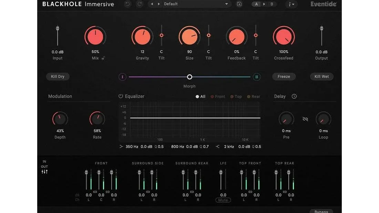Image resolution: width=379 pixels, height=213 pixels.
Task: Select compare state A
Action: (256, 4)
